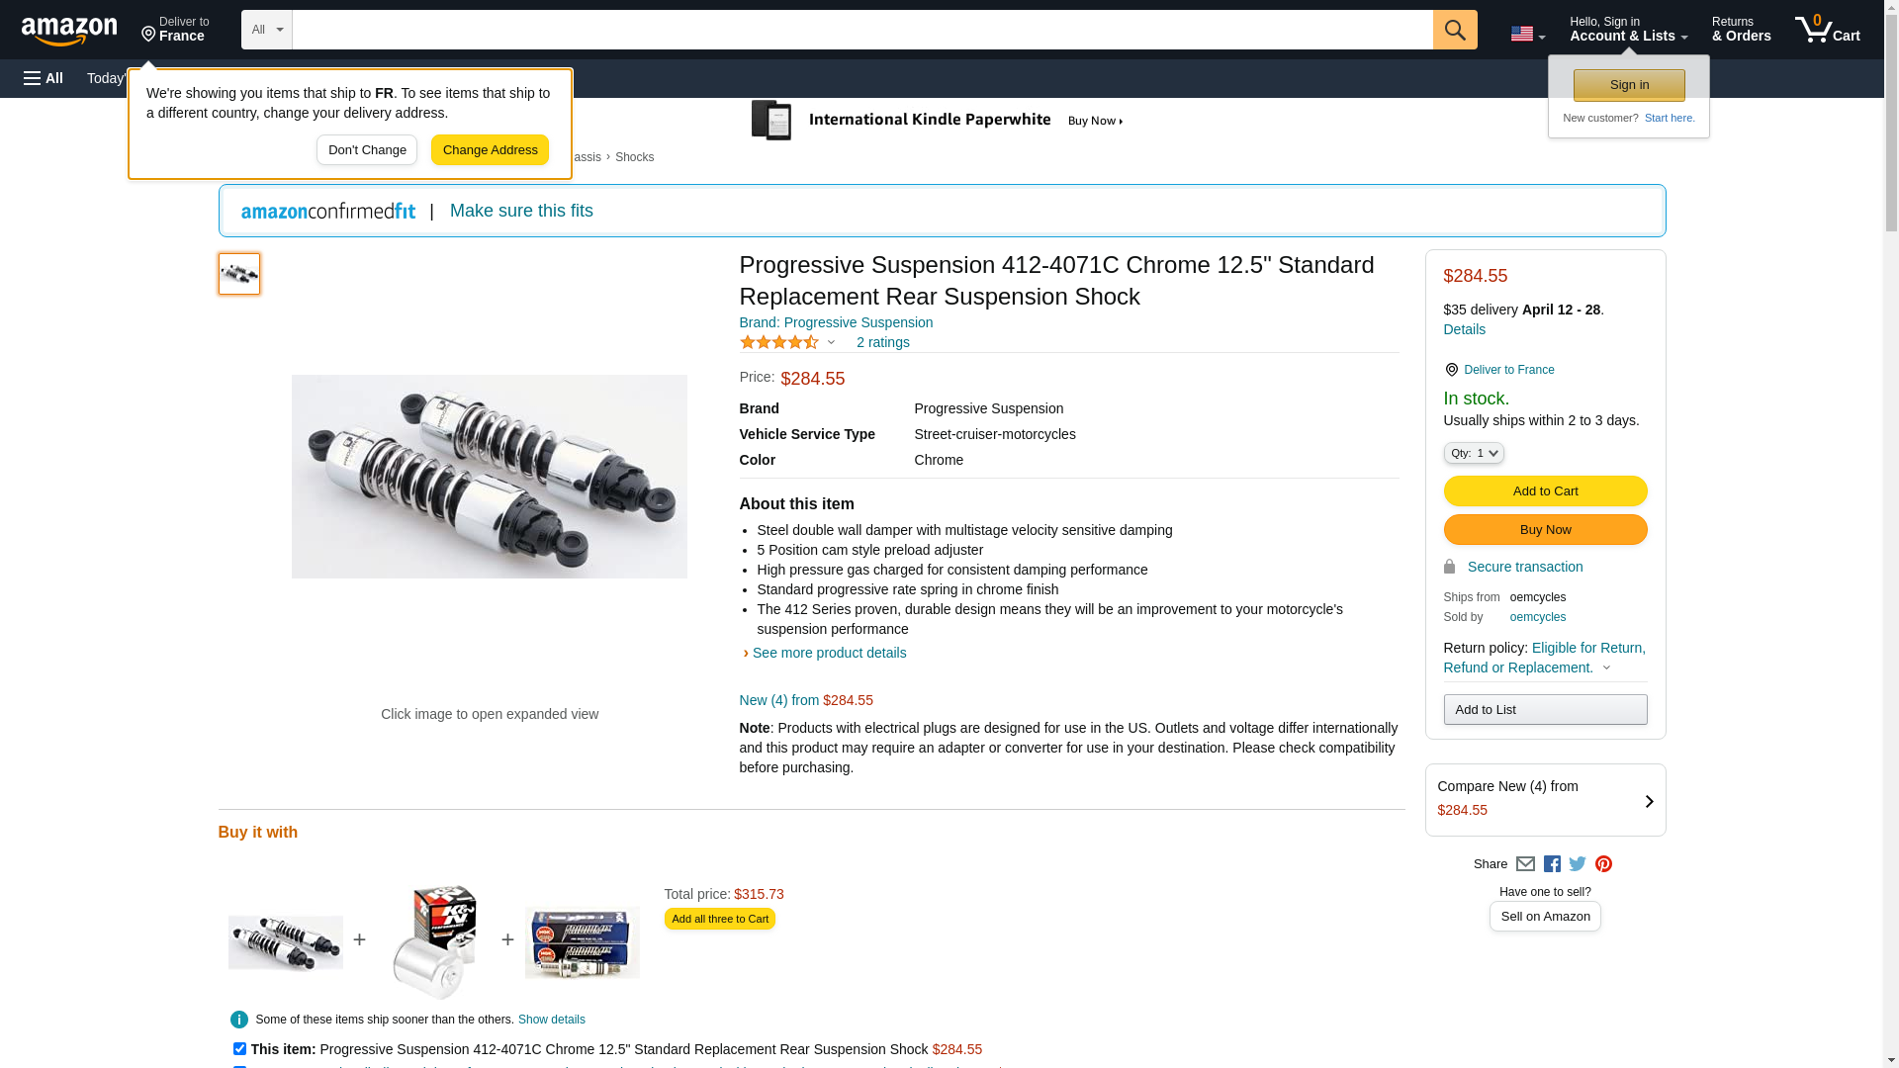Share on Pinterest icon
1899x1068 pixels.
click(x=1603, y=864)
